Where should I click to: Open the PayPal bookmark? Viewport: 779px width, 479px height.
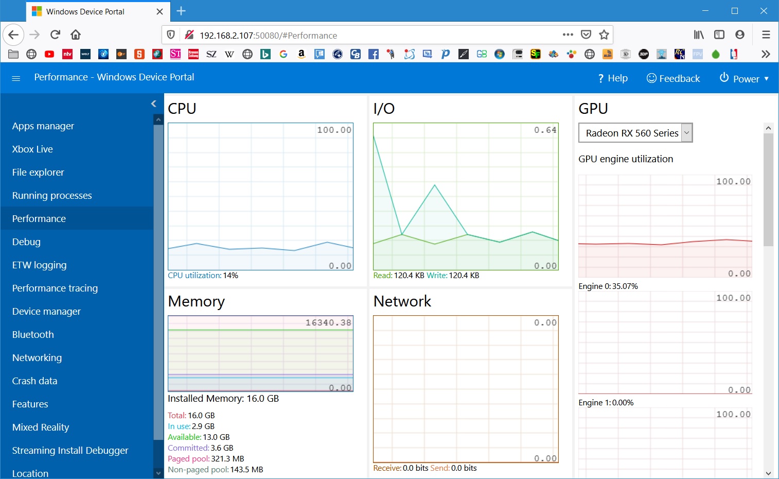[446, 54]
